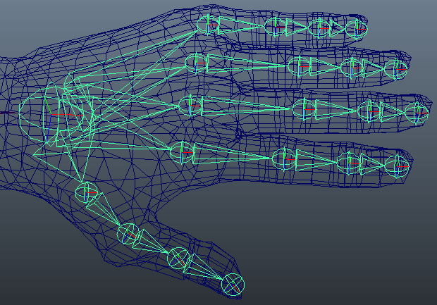The height and width of the screenshot is (305, 437).
Task: Pick the middle finger distal knuckle joint
Action: tap(368, 111)
